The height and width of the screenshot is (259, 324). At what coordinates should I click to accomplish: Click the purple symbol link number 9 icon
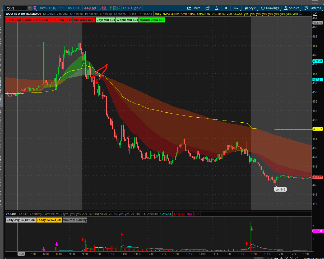35,8
